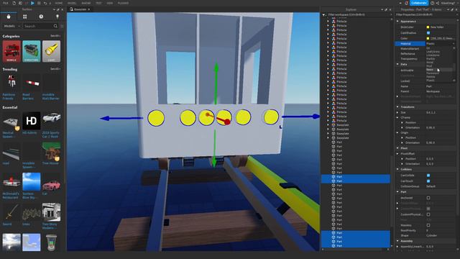This screenshot has height=259, width=460.
Task: Select the Sunless Blue Sky model thumbnail
Action: tap(32, 182)
